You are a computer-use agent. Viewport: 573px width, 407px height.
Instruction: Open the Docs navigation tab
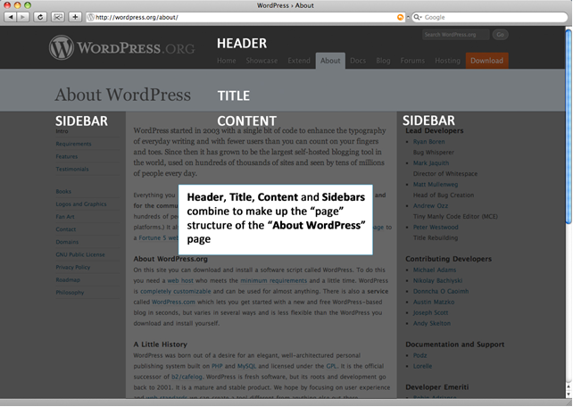coord(358,61)
